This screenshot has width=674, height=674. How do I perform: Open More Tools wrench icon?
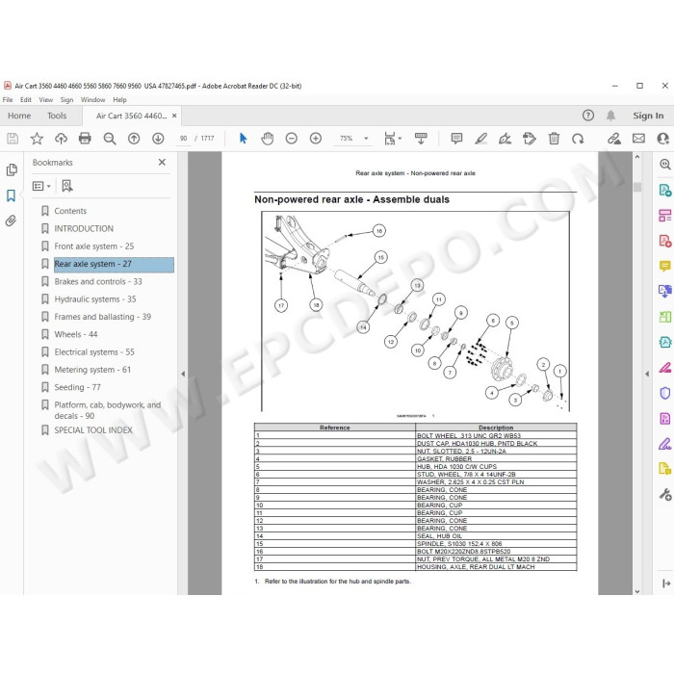coord(664,494)
